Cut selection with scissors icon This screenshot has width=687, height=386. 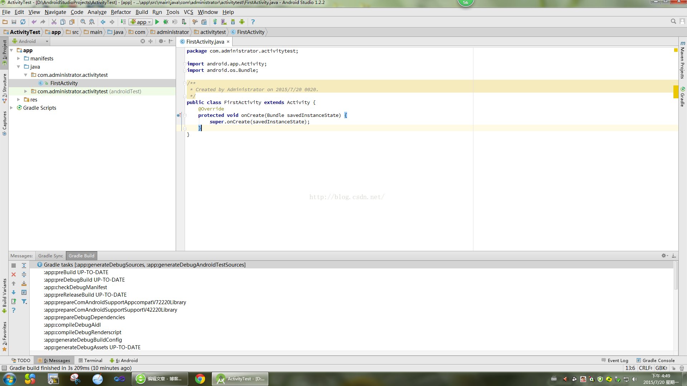point(54,22)
